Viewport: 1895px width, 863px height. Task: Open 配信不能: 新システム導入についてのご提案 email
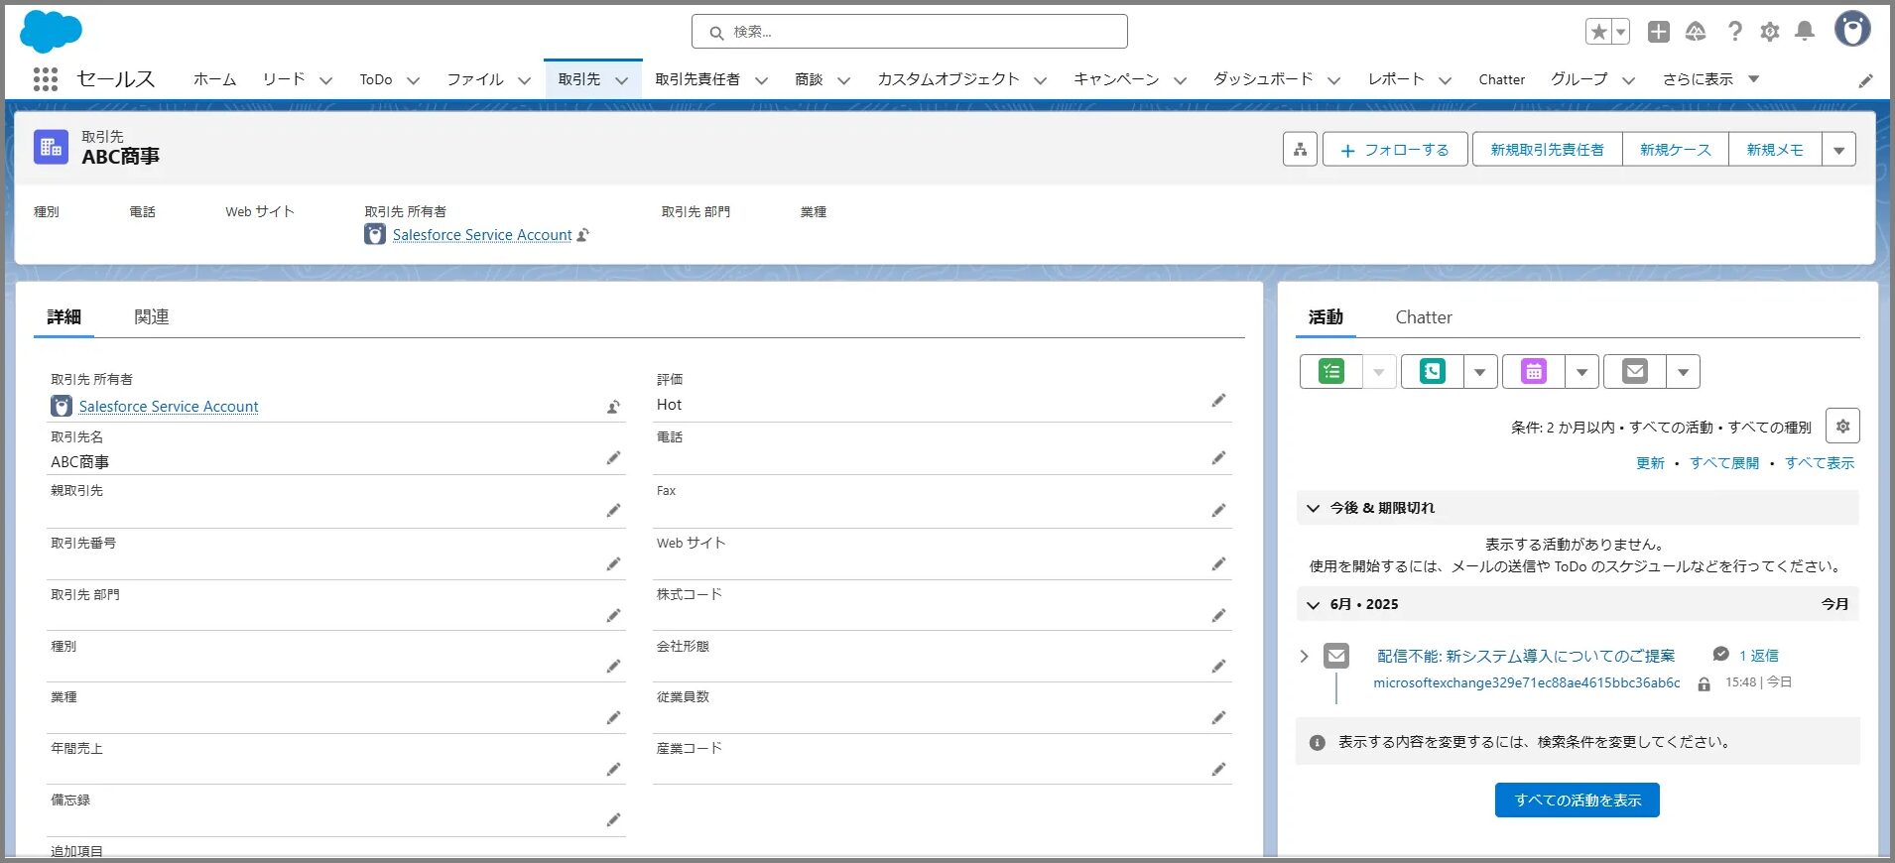[x=1526, y=656]
